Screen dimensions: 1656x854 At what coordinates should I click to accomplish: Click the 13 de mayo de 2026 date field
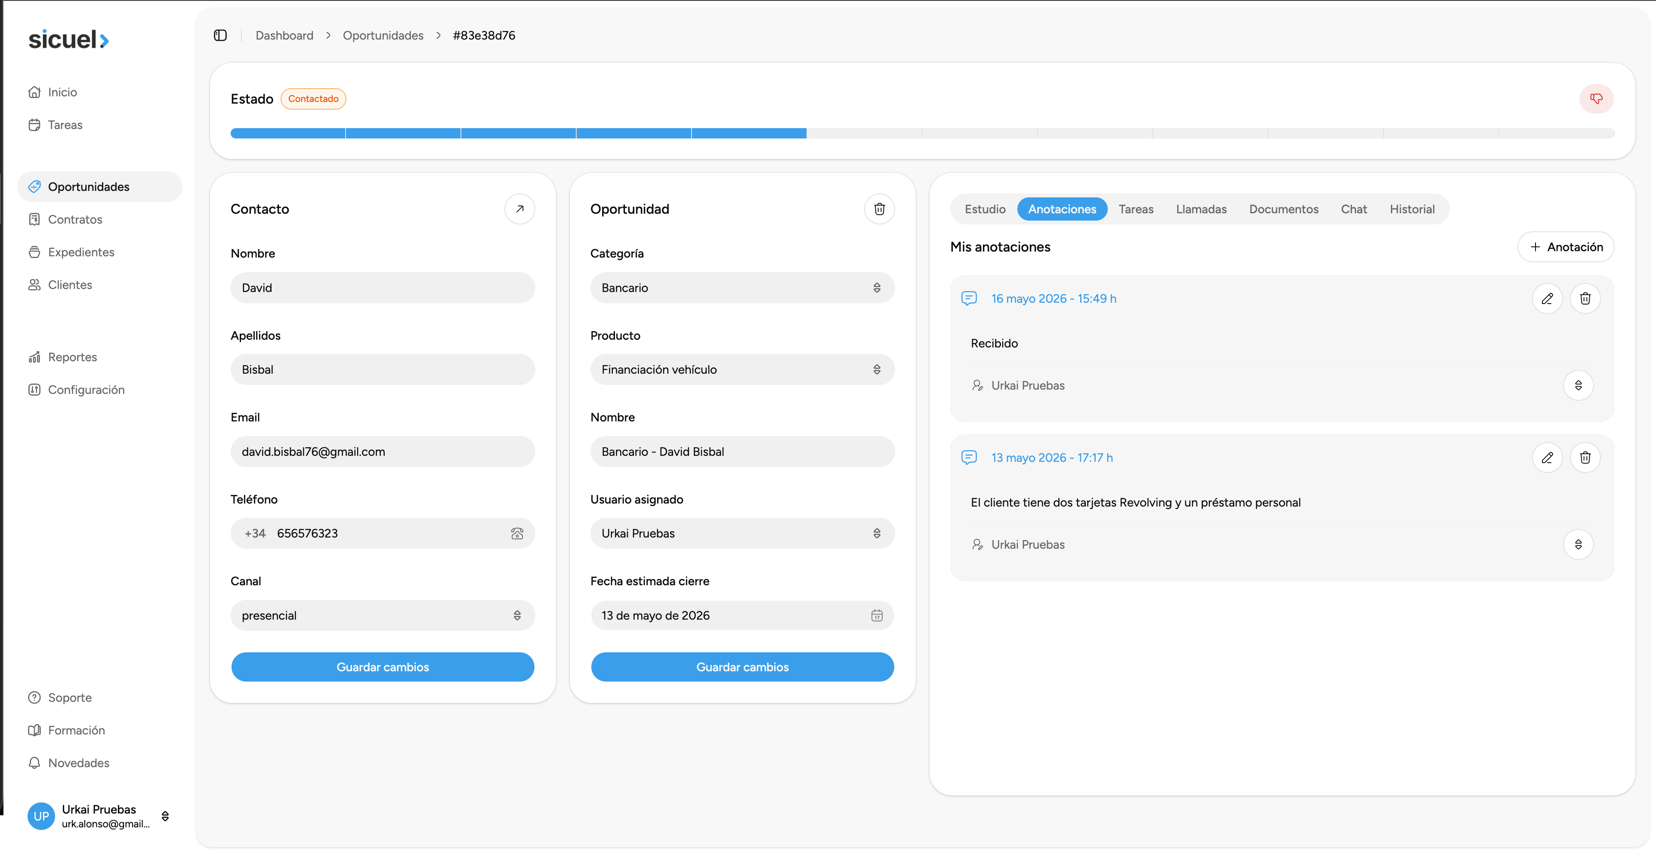click(742, 616)
